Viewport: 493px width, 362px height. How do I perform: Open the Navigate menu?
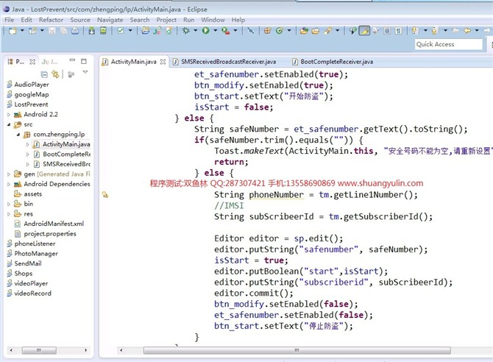pos(110,20)
